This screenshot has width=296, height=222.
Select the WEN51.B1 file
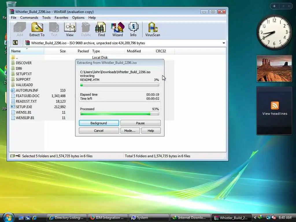click(23, 112)
